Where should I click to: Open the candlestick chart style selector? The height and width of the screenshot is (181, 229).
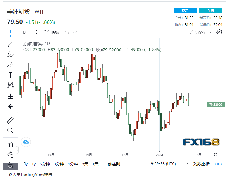point(36,32)
